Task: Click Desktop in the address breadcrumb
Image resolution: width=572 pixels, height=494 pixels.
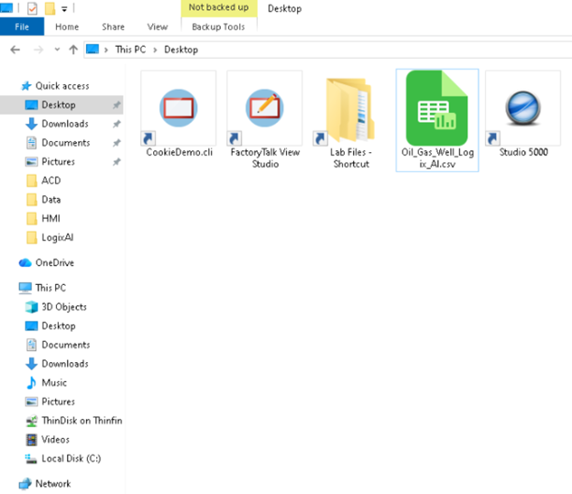Action: click(181, 49)
